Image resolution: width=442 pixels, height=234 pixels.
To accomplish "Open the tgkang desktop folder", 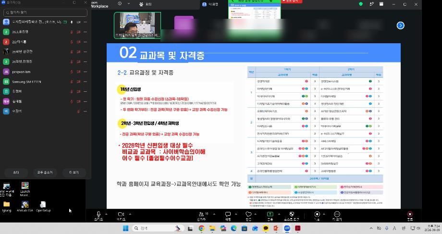I will (x=6, y=206).
